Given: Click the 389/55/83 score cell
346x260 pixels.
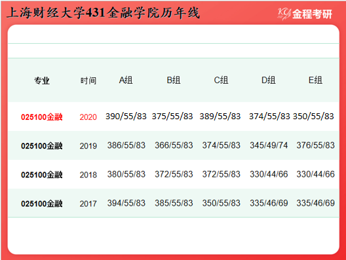Looking at the screenshot, I should (x=220, y=116).
